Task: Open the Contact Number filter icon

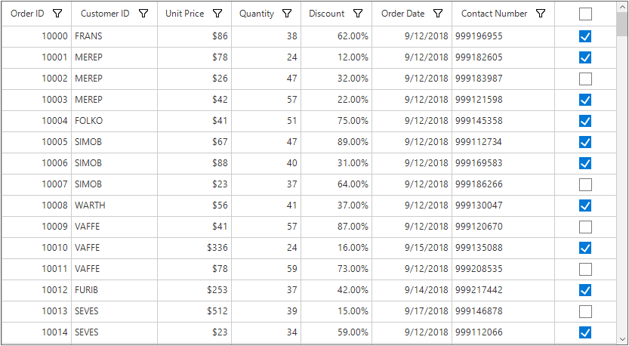Action: point(541,14)
